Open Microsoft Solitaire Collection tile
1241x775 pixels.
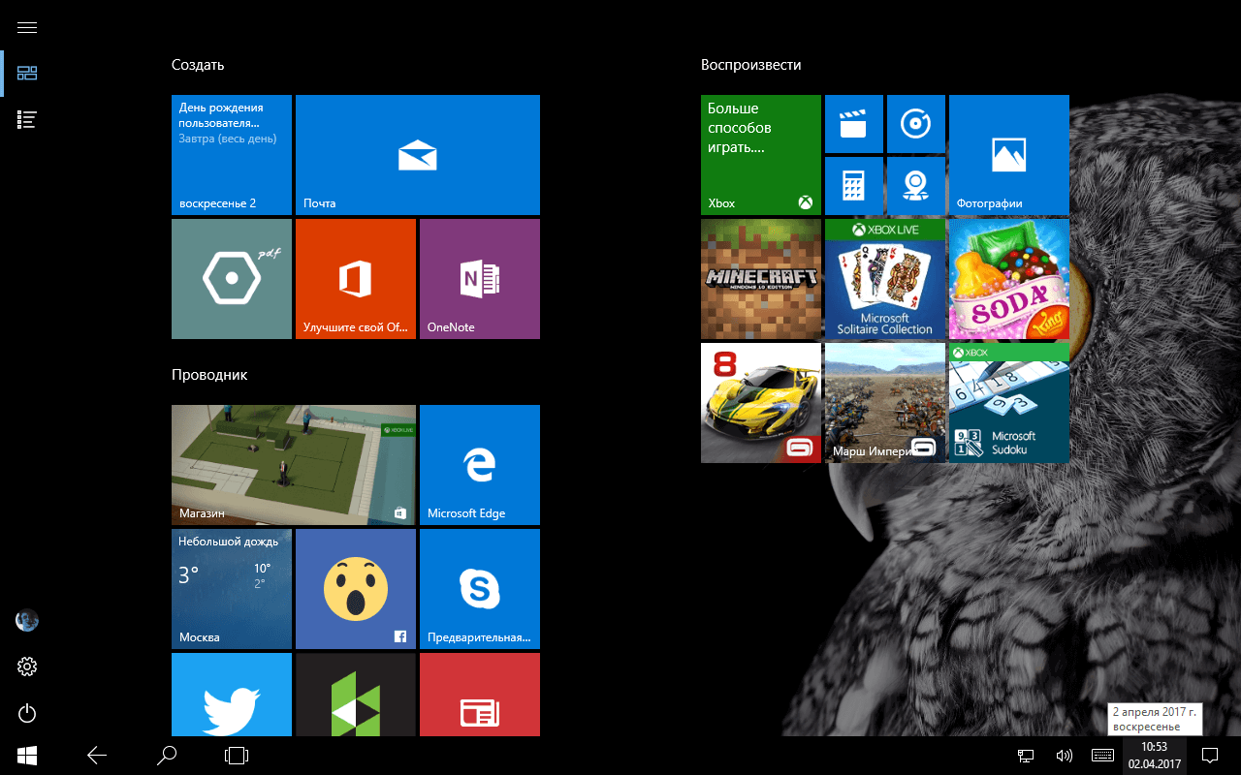coord(885,279)
